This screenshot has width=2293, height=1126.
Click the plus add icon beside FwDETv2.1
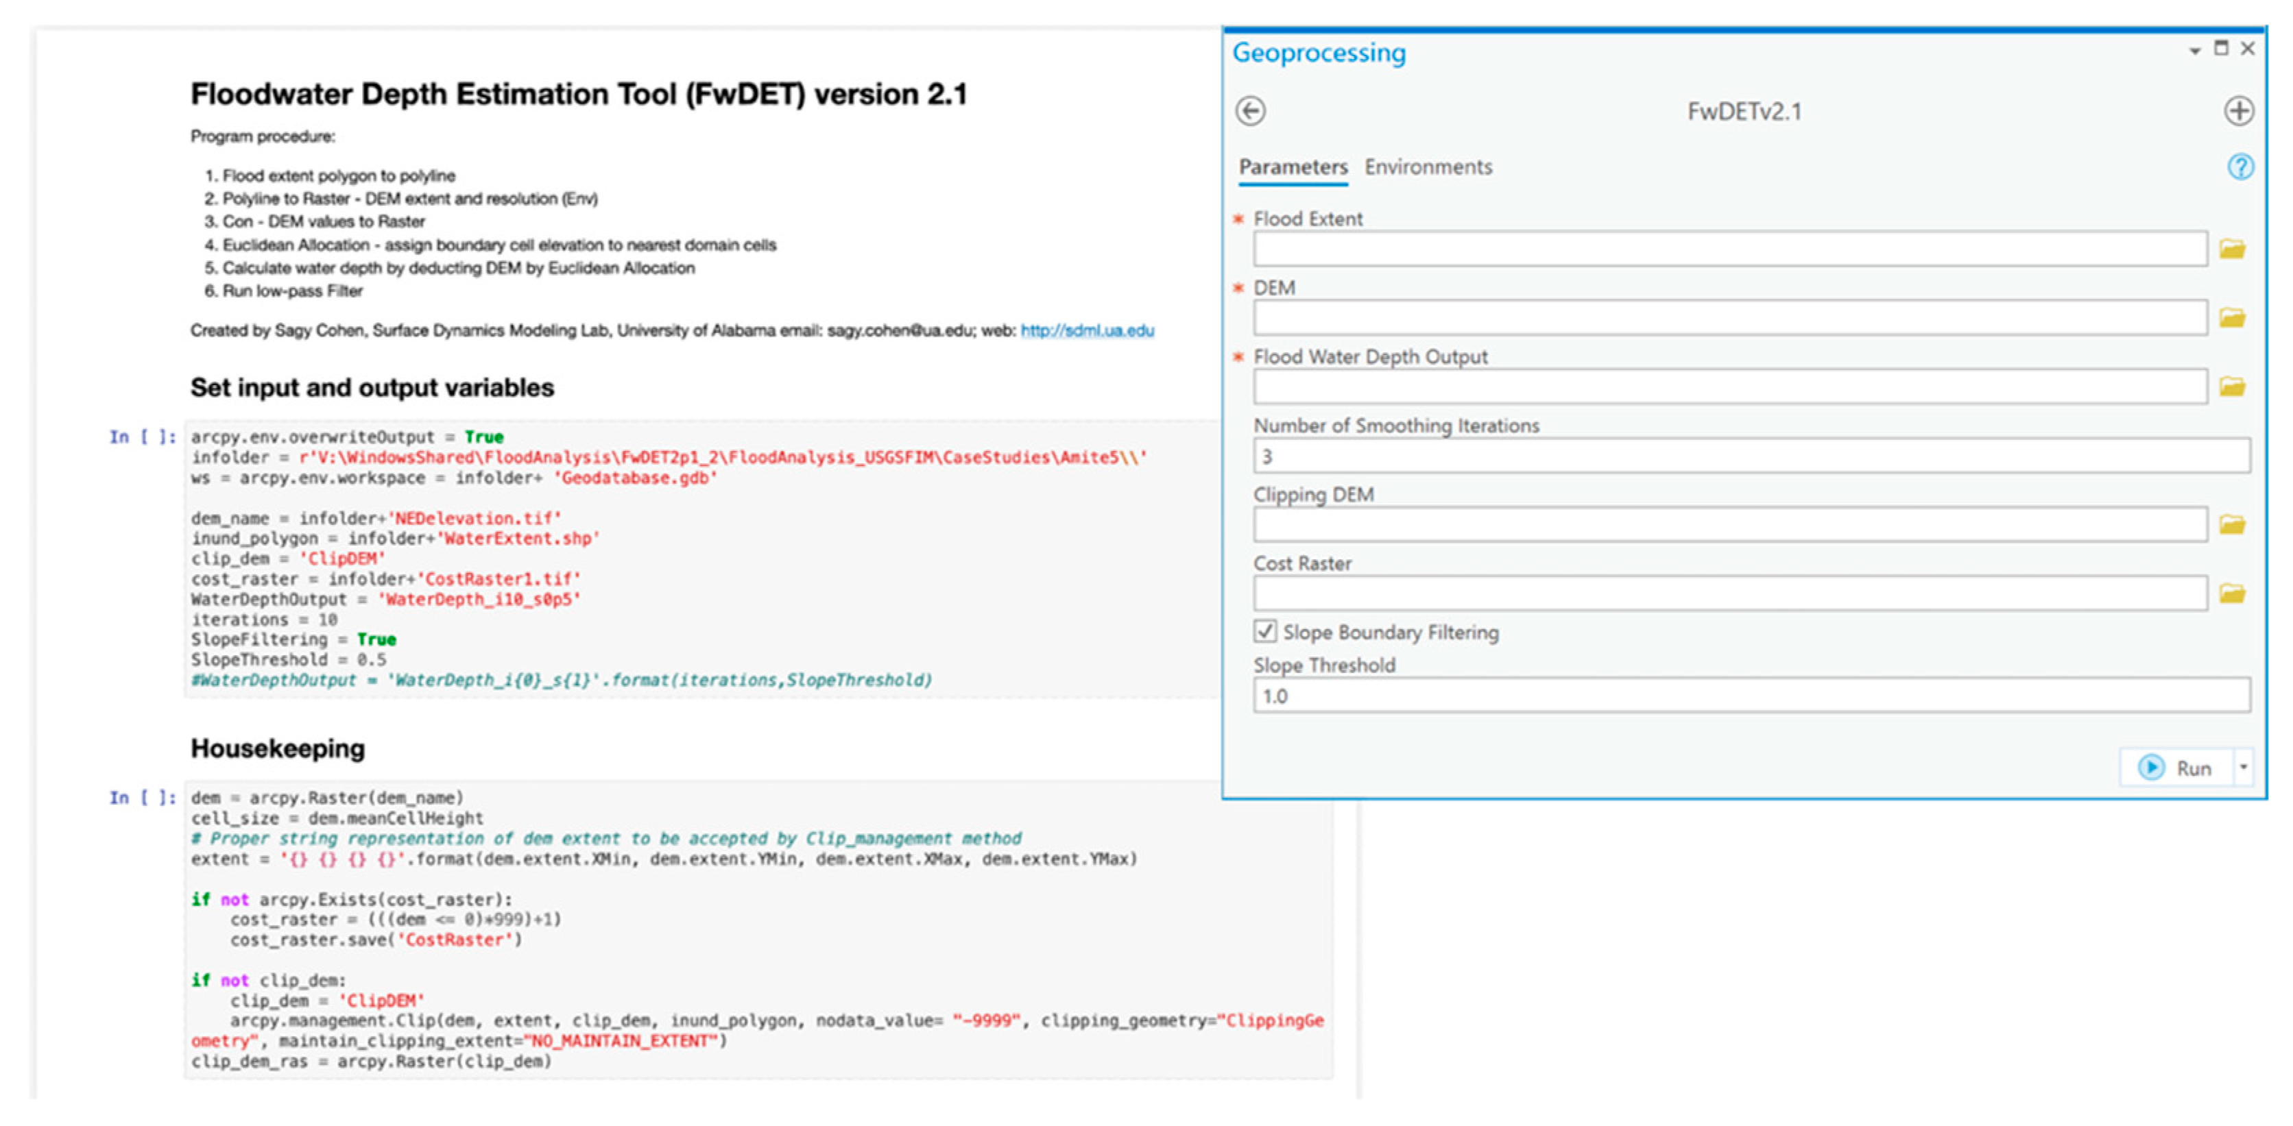(x=2239, y=111)
